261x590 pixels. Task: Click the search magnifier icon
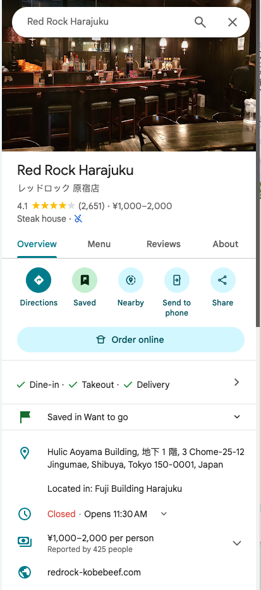(x=200, y=22)
